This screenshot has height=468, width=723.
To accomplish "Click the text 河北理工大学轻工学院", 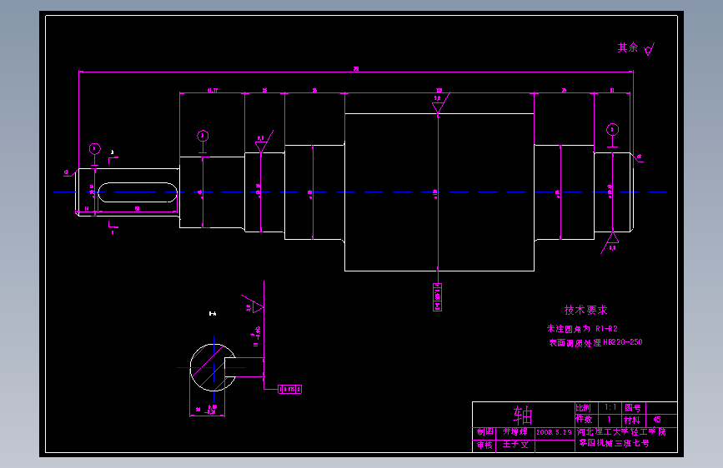I will pos(621,431).
